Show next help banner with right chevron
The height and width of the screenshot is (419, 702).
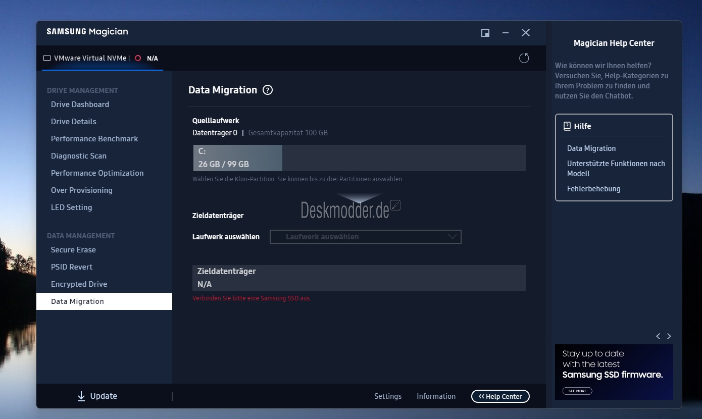[669, 336]
